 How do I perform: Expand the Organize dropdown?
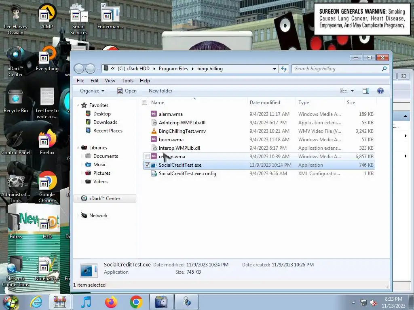92,91
